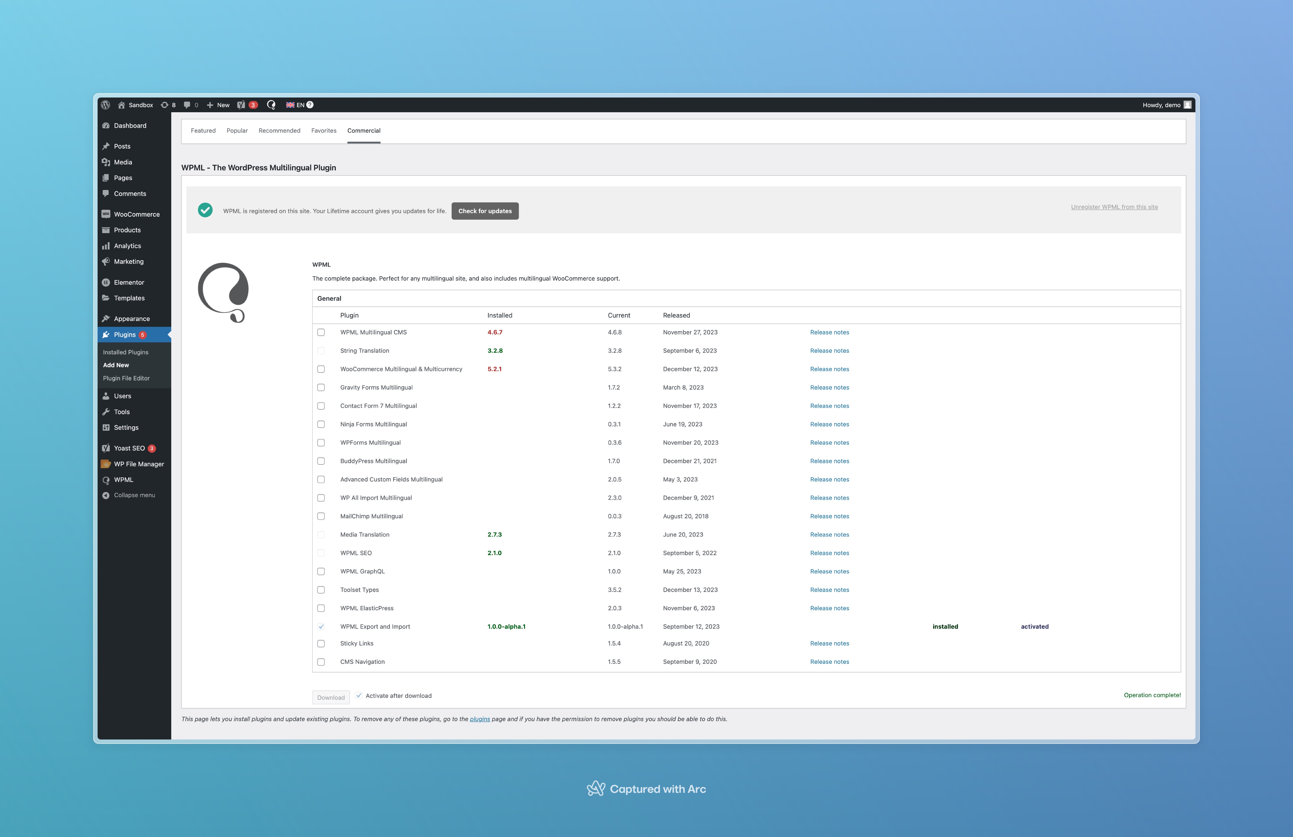
Task: Open Plugin File Editor submenu item
Action: click(126, 378)
